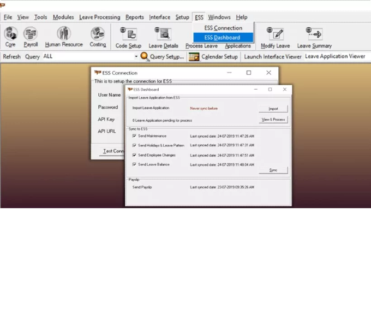Viewport: 371px width, 331px height.
Task: Click API Key label in ESS Connection
Action: pos(106,119)
